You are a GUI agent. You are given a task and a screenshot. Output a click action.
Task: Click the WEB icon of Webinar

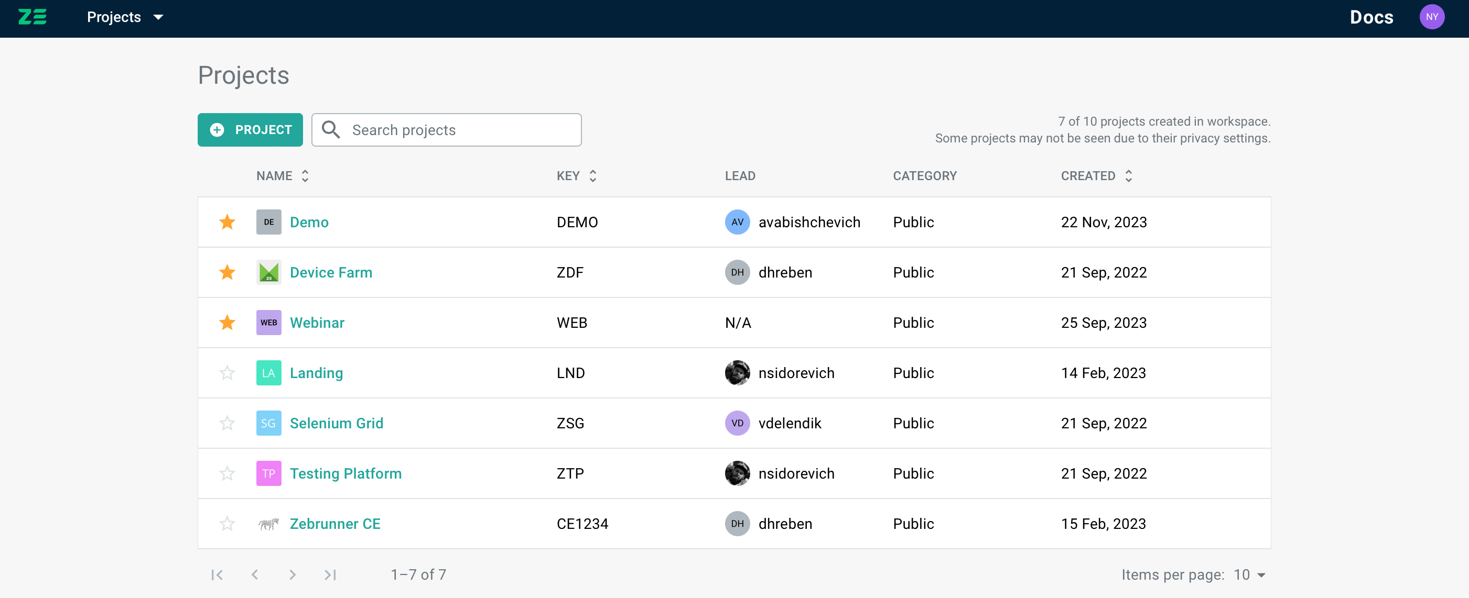pyautogui.click(x=268, y=323)
